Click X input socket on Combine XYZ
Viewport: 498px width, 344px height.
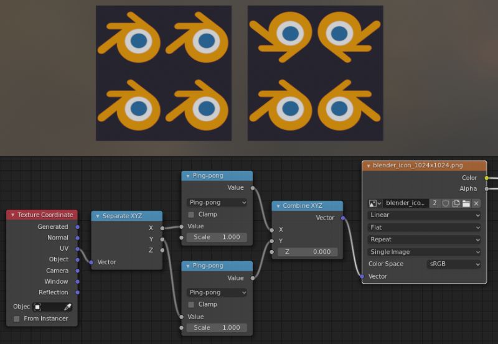pos(272,230)
